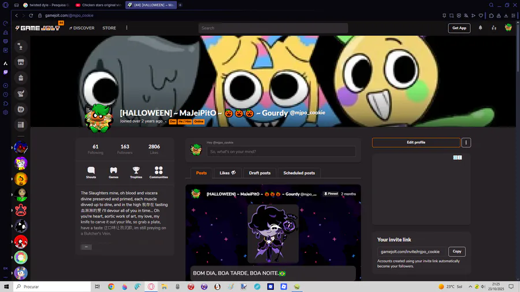This screenshot has height=292, width=520.
Task: Open the notifications bell in Game Jolt header
Action: click(x=480, y=28)
